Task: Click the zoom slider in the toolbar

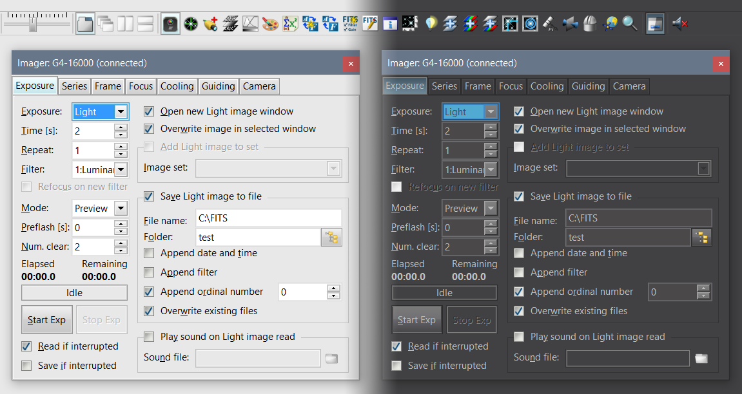Action: point(34,24)
